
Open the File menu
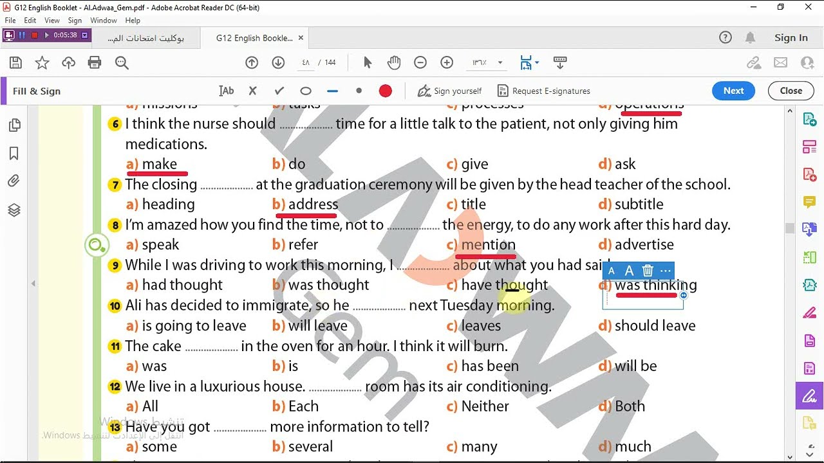coord(10,21)
